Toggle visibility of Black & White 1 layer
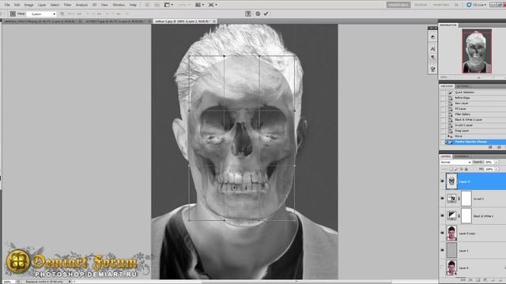This screenshot has height=284, width=506. pos(443,215)
